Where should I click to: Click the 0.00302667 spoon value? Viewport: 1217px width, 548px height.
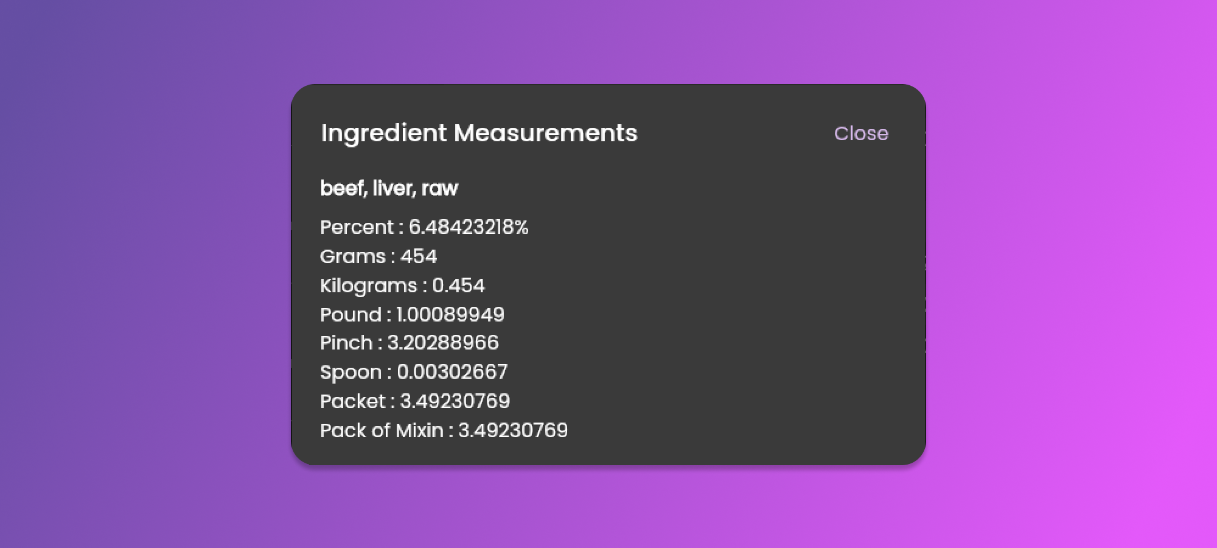(452, 372)
